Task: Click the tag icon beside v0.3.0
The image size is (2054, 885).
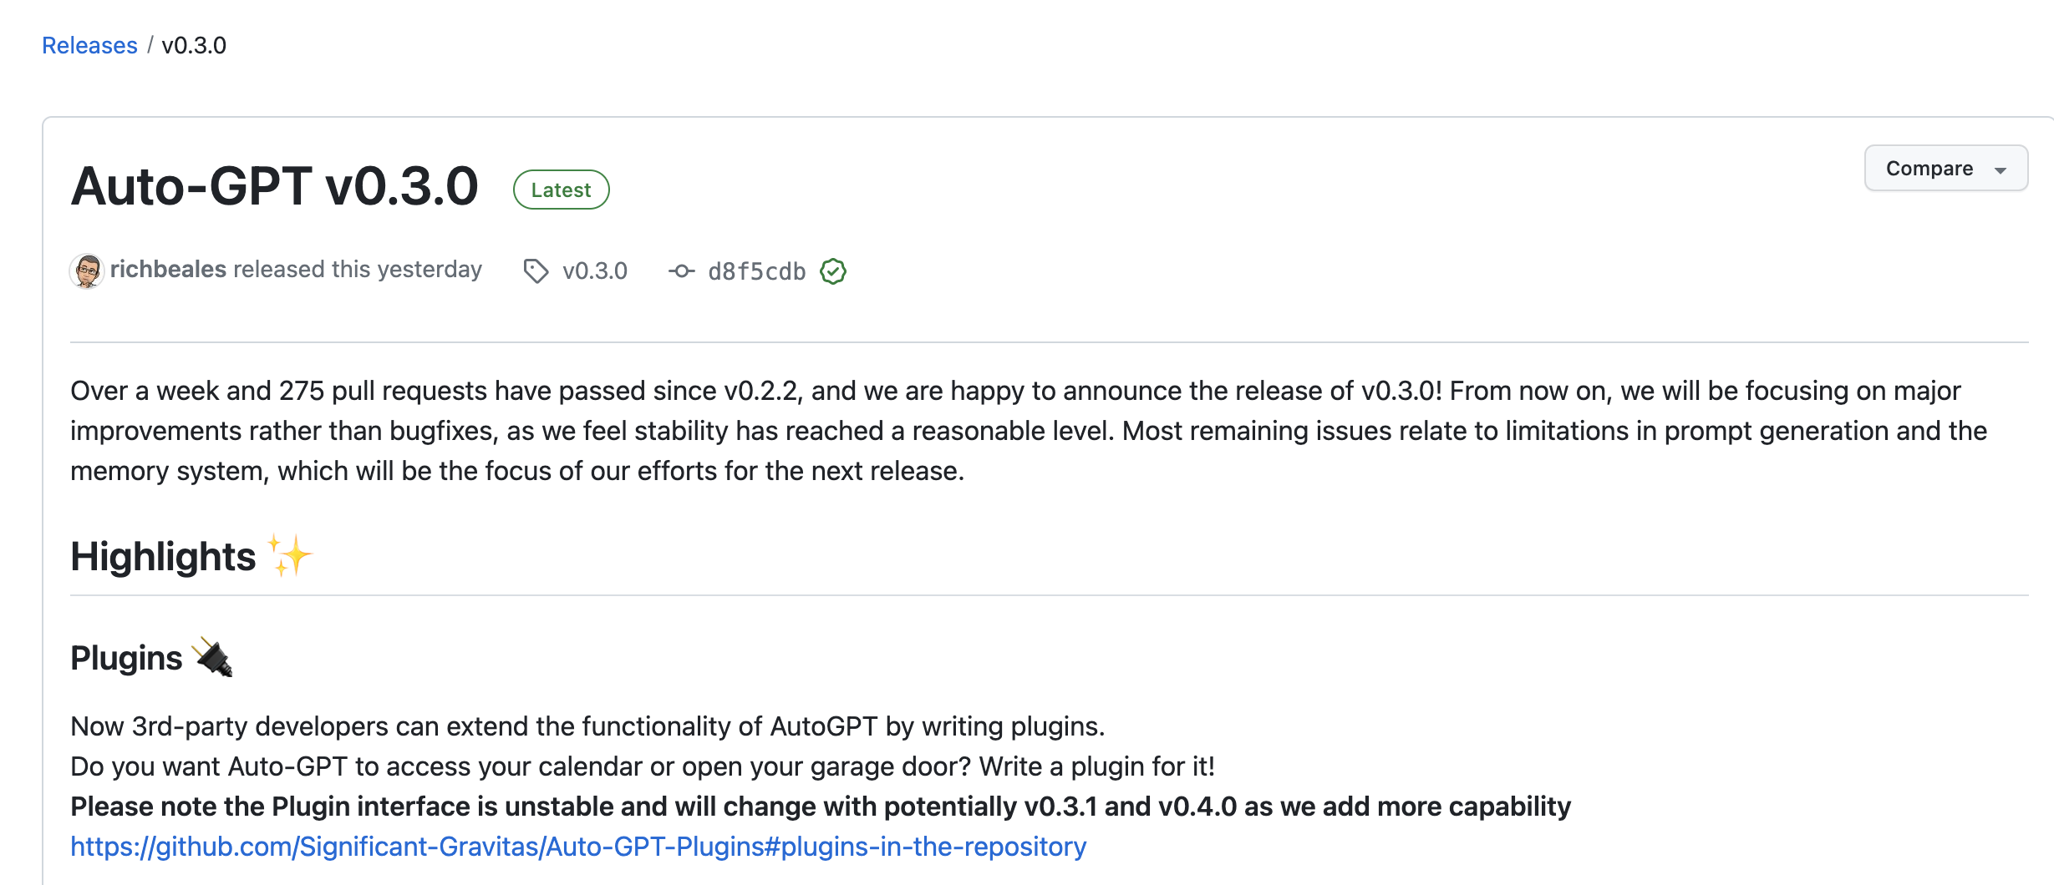Action: 536,271
